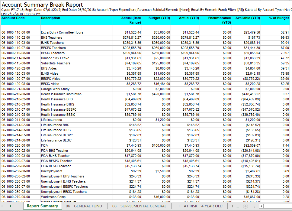The width and height of the screenshot is (292, 211).
Task: Click the next sheet navigation arrow
Action: [x=11, y=206]
